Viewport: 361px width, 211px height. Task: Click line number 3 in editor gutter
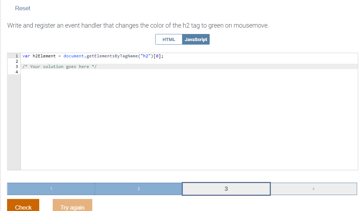pyautogui.click(x=17, y=67)
